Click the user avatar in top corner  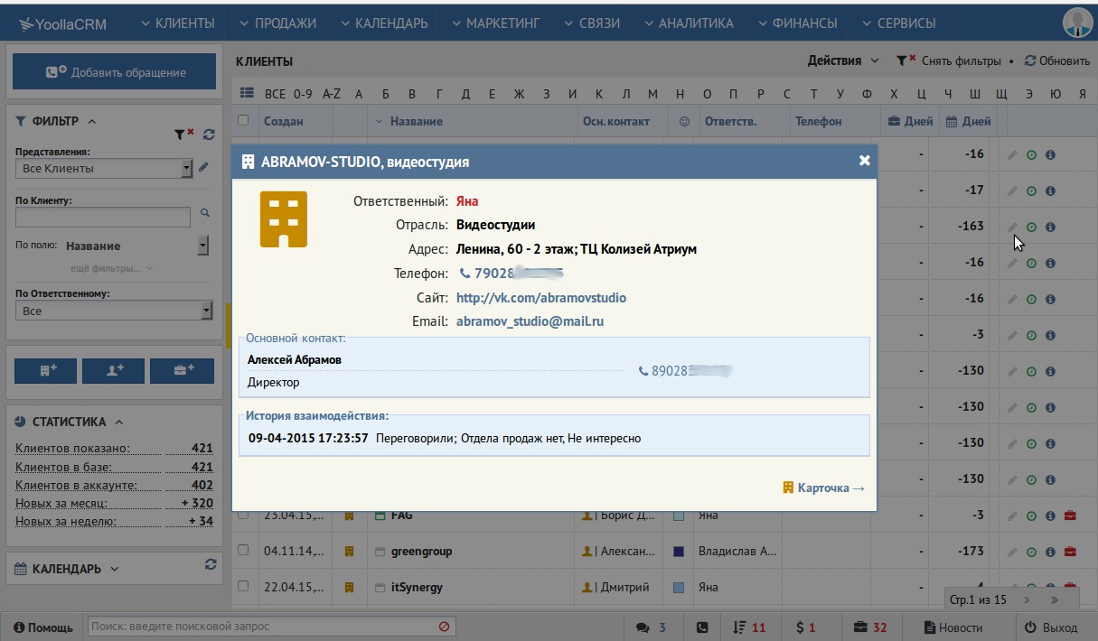(x=1077, y=22)
